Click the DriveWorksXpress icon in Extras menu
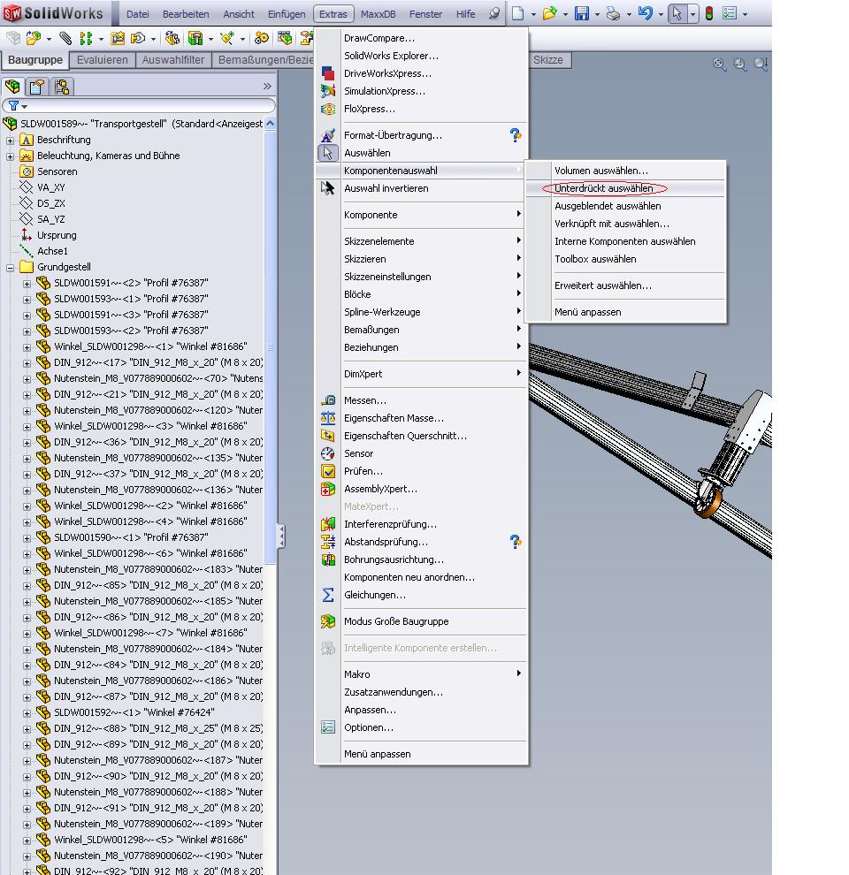Image resolution: width=849 pixels, height=875 pixels. (x=328, y=73)
